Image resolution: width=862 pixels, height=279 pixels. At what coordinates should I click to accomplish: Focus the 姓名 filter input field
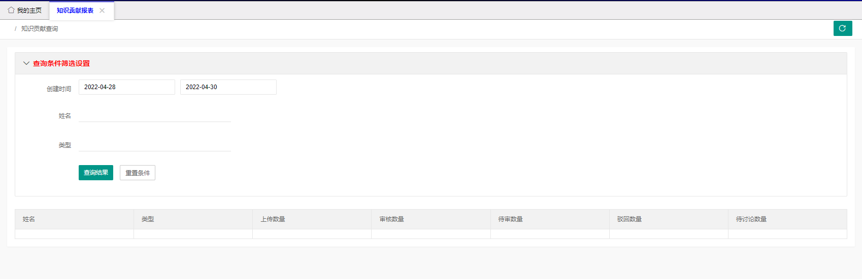click(154, 115)
